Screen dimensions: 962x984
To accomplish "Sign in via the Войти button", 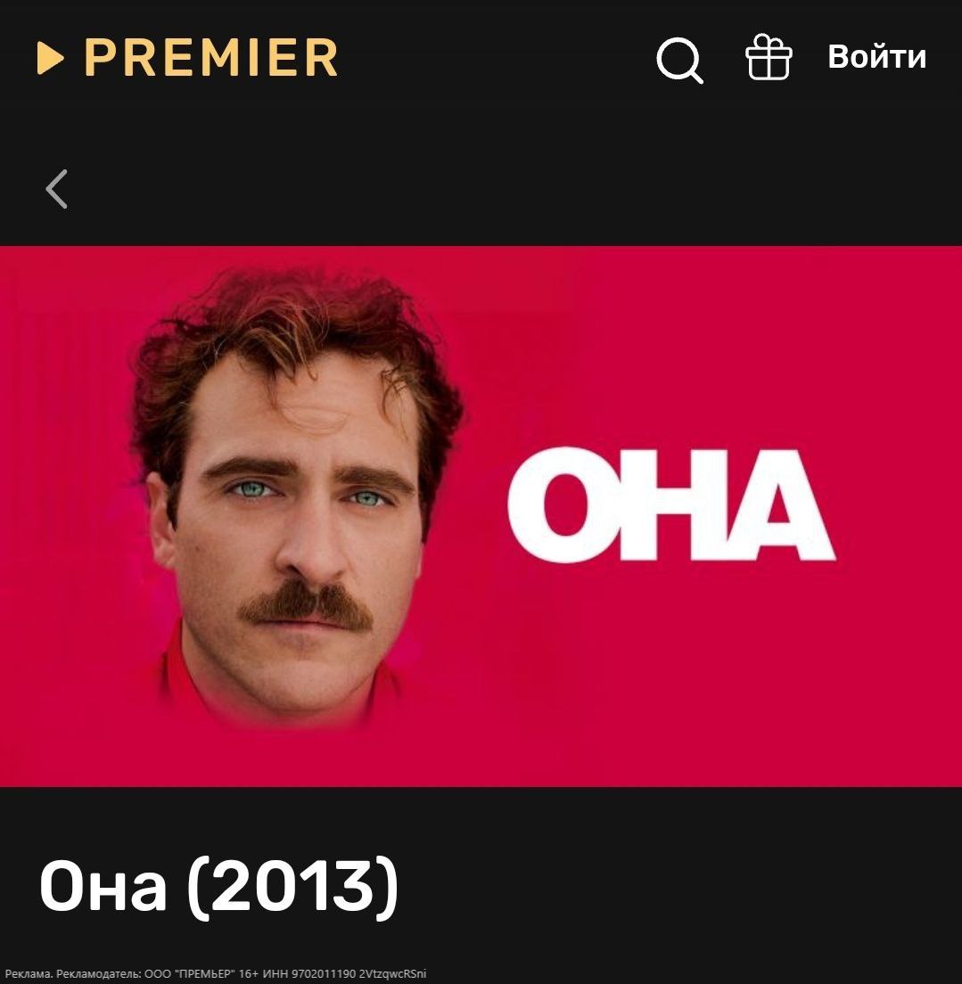I will (876, 57).
